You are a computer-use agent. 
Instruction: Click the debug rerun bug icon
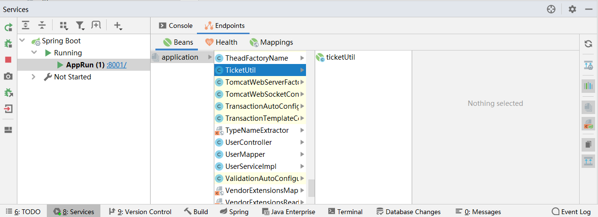coord(8,44)
